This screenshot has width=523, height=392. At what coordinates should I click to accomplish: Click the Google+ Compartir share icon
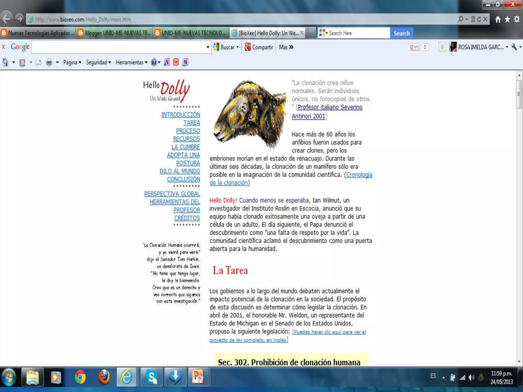pyautogui.click(x=247, y=47)
